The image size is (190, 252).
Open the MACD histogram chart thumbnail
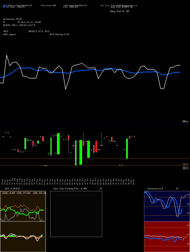tap(23, 237)
